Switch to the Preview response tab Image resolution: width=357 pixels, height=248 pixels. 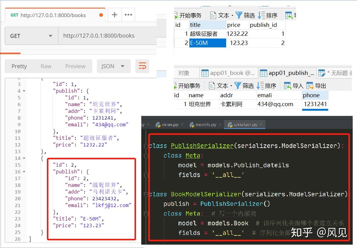point(75,66)
